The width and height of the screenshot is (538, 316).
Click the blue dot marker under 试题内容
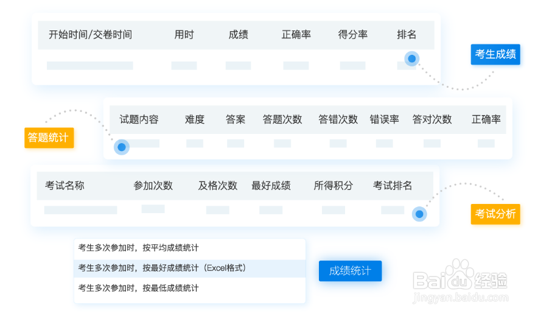pos(122,147)
